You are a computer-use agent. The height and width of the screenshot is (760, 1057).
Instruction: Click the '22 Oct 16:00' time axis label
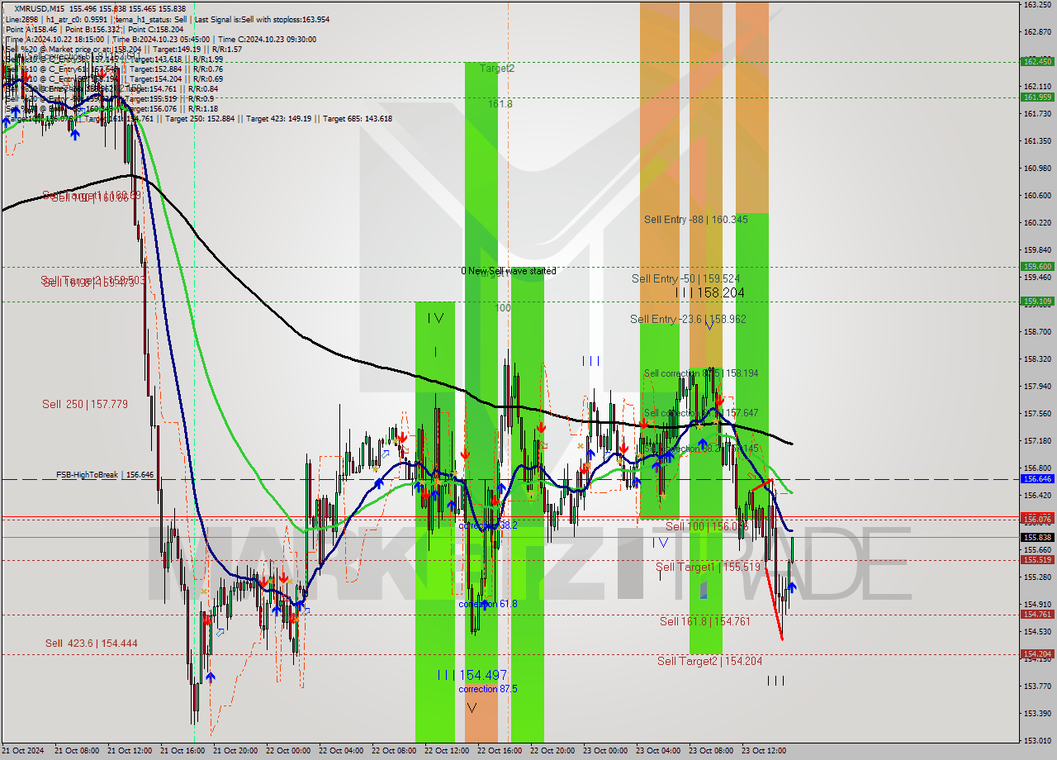[499, 751]
